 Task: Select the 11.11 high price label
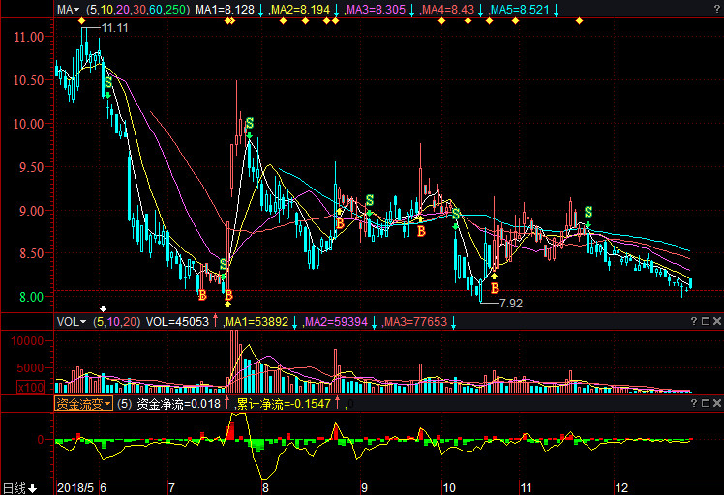(x=115, y=27)
